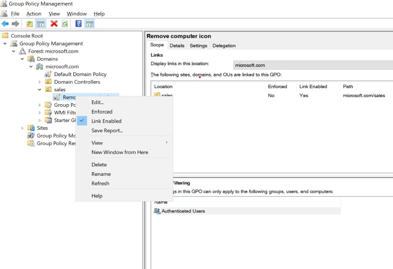This screenshot has width=393, height=269.
Task: Click the Console Root folder icon
Action: point(5,35)
